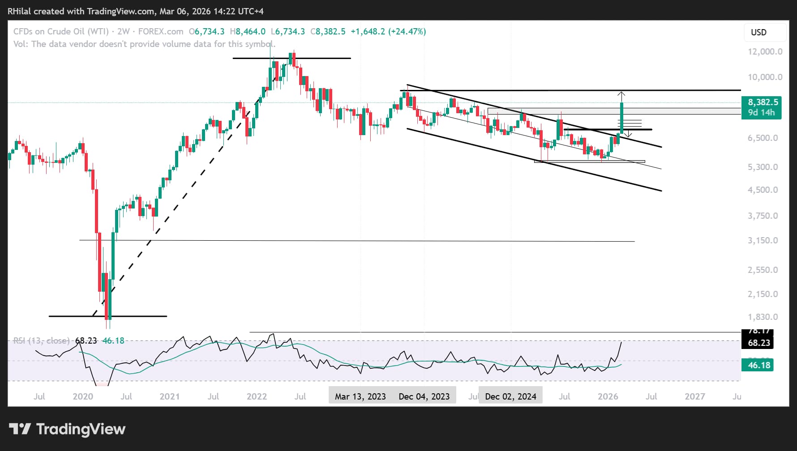This screenshot has width=797, height=451.
Task: Click the 12,000.0 price axis label
Action: [765, 51]
